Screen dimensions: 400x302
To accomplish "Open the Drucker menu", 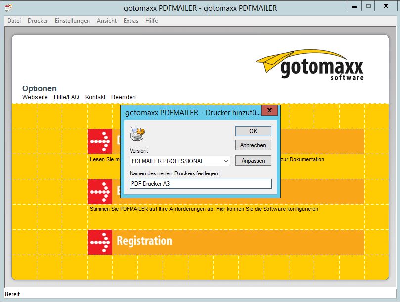I will 38,21.
